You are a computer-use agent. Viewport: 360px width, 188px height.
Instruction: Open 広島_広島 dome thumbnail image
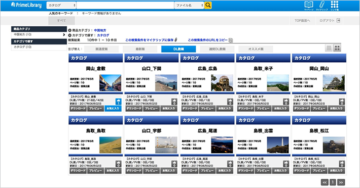coord(222,82)
